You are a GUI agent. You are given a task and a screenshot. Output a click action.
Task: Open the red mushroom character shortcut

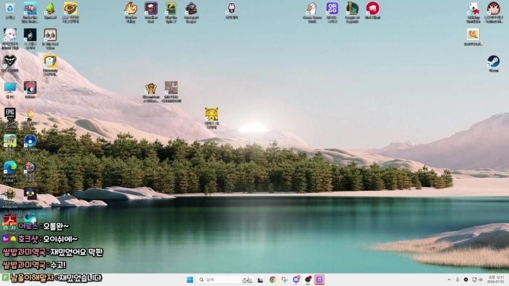click(x=30, y=88)
